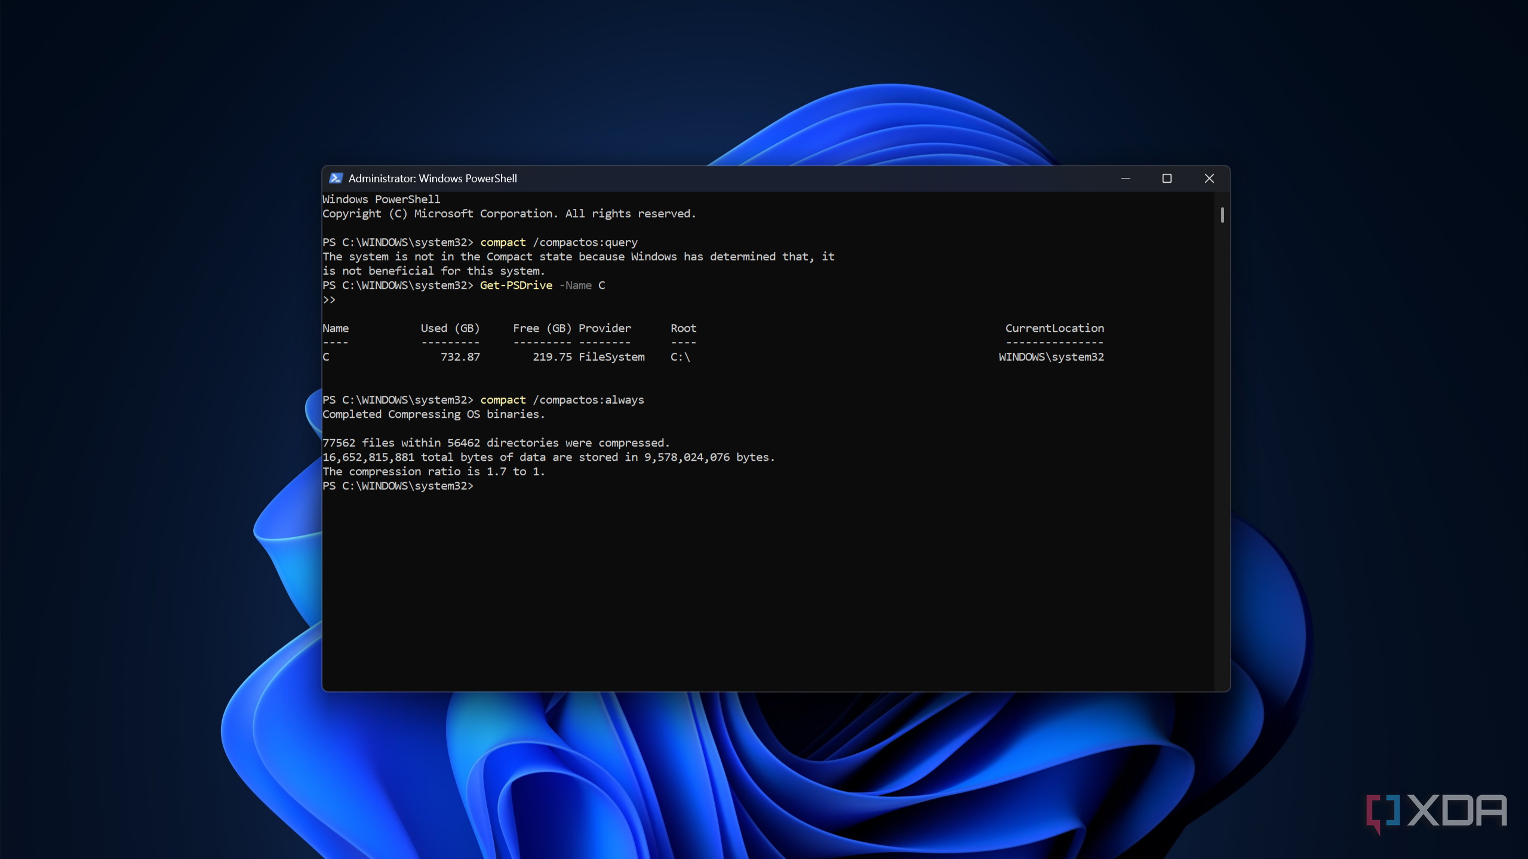
Task: Click the 'C:\' root value
Action: click(680, 357)
